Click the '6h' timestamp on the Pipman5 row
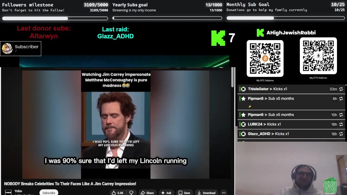The width and height of the screenshot is (347, 195). point(335,99)
